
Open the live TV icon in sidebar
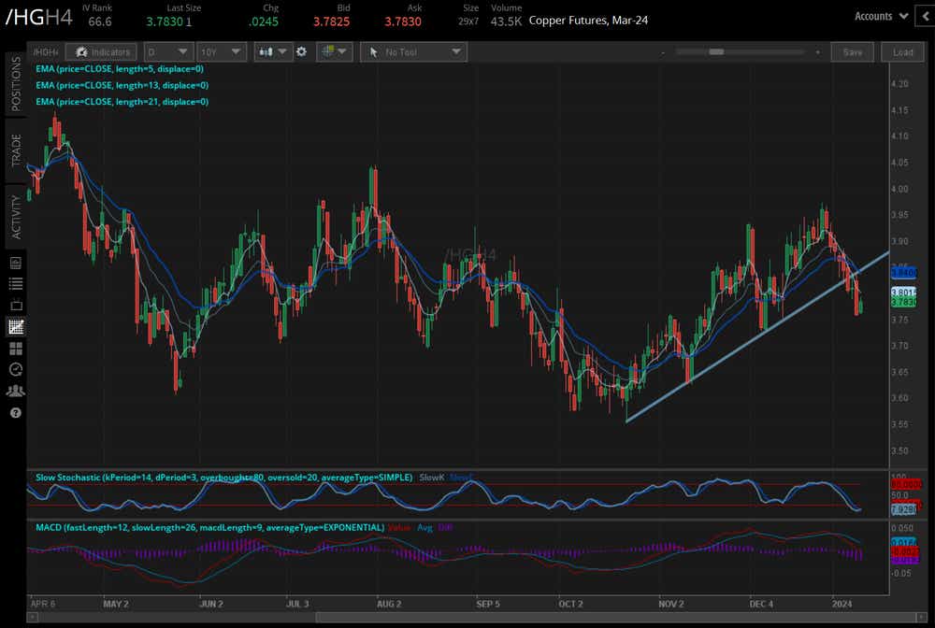[x=16, y=305]
